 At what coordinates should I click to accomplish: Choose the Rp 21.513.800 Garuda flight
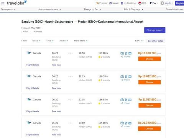click(x=149, y=105)
